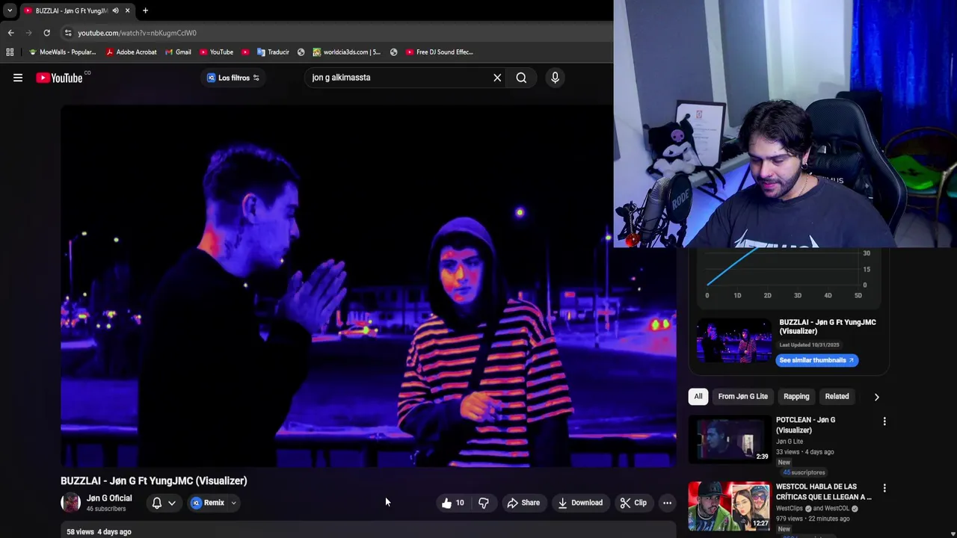This screenshot has height=538, width=957.
Task: Open a new browser tab
Action: click(145, 10)
